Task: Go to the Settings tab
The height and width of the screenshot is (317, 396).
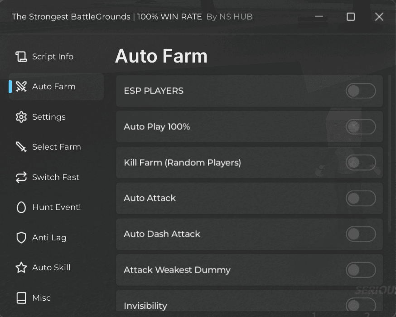Action: (x=56, y=117)
